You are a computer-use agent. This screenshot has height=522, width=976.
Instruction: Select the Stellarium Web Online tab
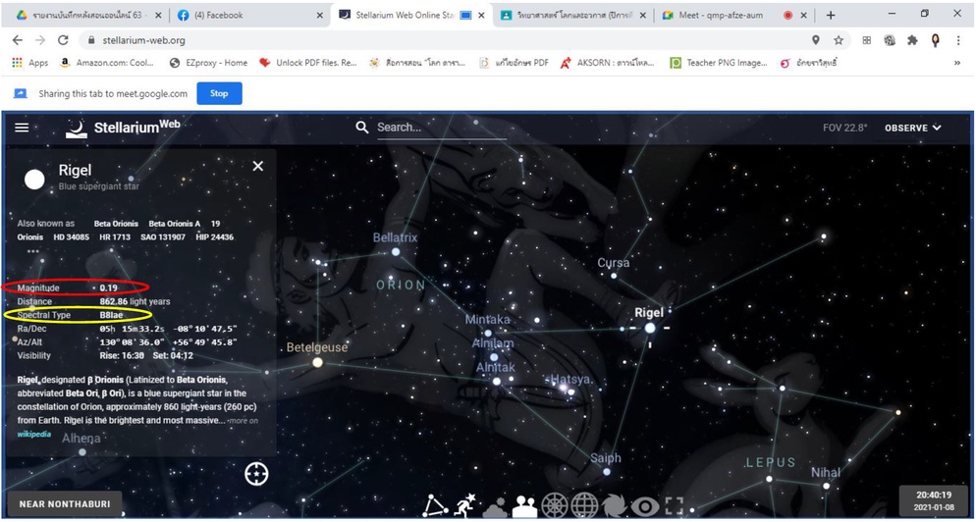(x=411, y=15)
